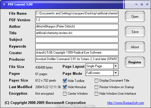Uncheck the Hide Menubar option
Image resolution: width=151 pixels, height=108 pixels.
[x=65, y=87]
